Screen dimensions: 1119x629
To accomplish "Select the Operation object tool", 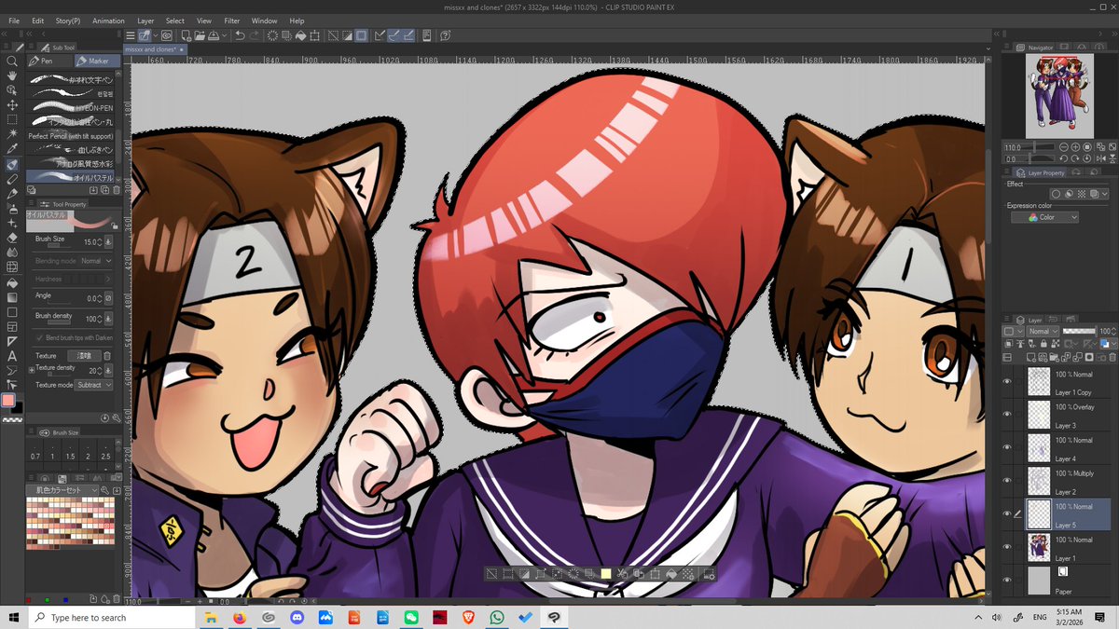I will (12, 90).
